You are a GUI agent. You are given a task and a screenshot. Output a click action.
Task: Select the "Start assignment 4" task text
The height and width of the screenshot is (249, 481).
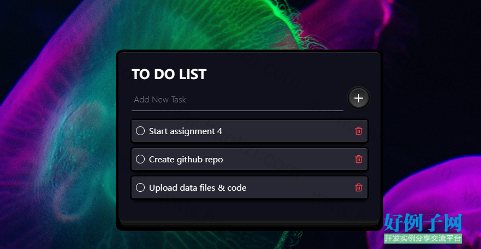[x=185, y=131]
